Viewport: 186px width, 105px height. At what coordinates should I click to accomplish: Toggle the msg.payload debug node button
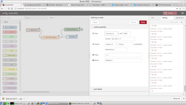point(82,30)
